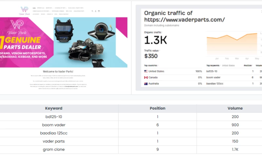Open the shopping cart icon
This screenshot has width=262, height=157.
tap(99, 11)
